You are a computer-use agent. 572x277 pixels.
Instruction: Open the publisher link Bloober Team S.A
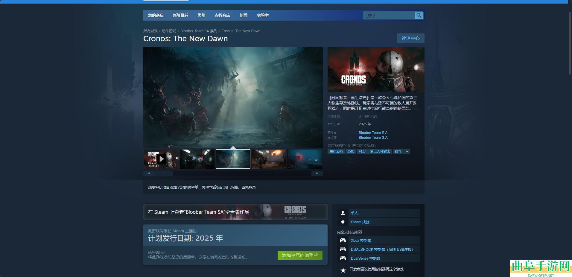point(373,138)
